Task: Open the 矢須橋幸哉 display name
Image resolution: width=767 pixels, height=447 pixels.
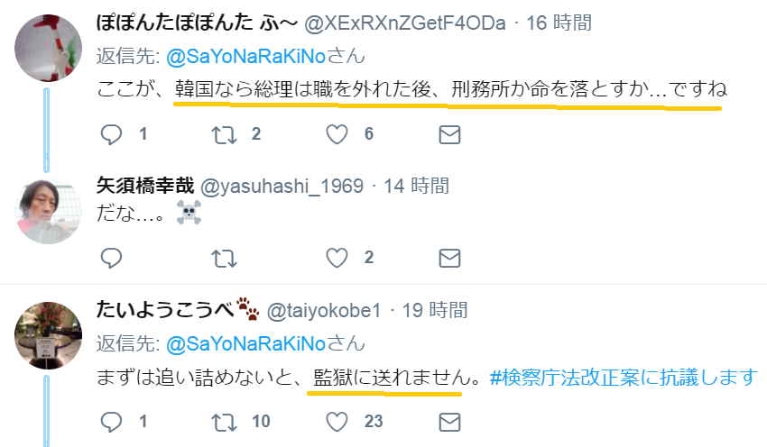Action: click(x=145, y=186)
